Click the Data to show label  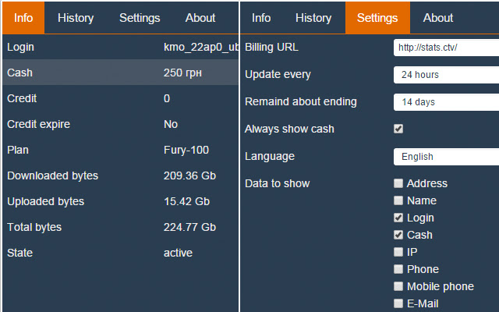[278, 183]
